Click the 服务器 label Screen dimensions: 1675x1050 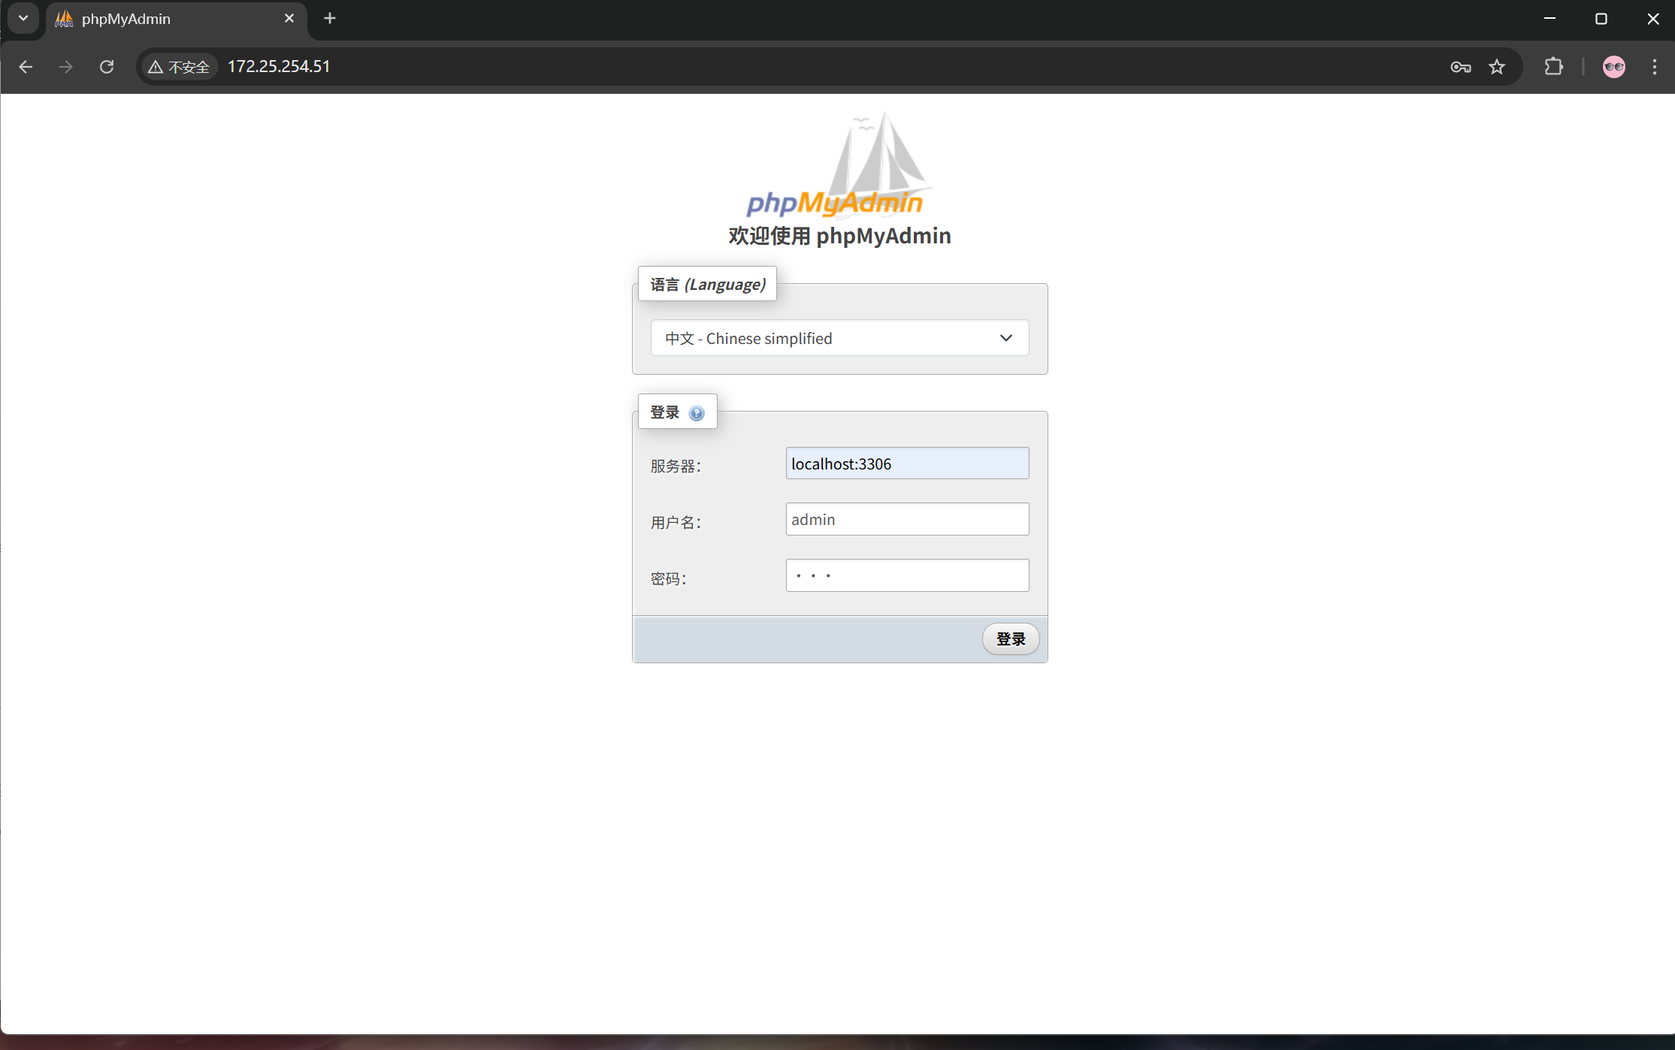point(676,466)
